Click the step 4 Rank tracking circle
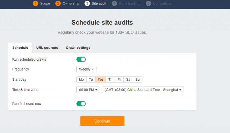The image size is (230, 133). pyautogui.click(x=114, y=3)
